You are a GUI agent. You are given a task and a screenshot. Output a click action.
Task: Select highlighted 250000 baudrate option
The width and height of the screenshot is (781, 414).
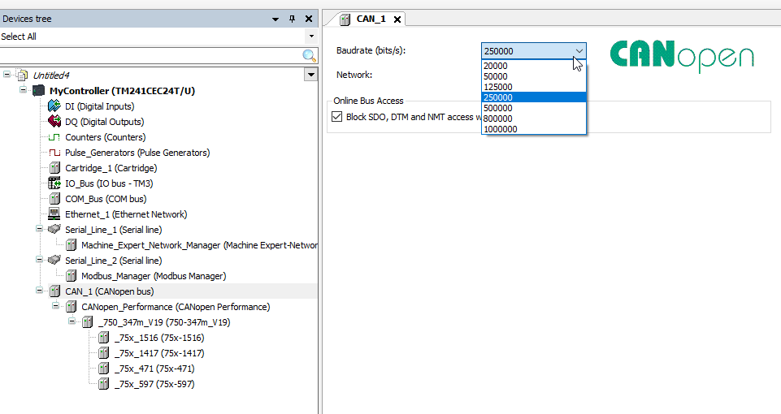coord(533,97)
